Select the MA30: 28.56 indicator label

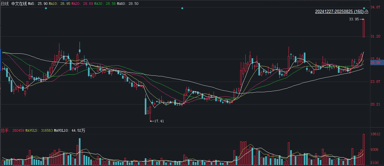tap(105, 4)
